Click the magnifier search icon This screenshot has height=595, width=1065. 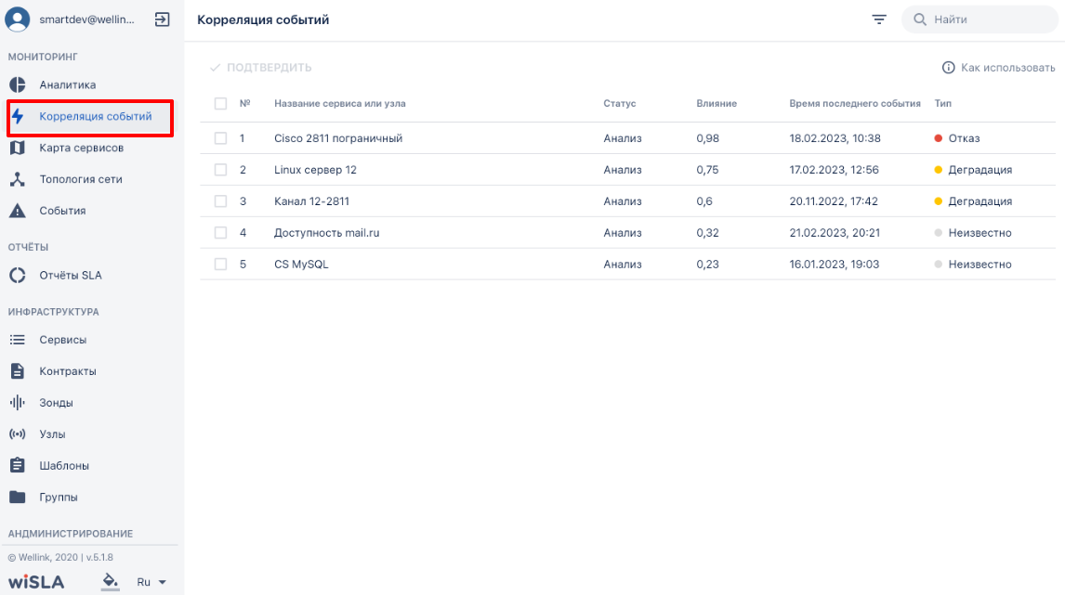(x=920, y=19)
